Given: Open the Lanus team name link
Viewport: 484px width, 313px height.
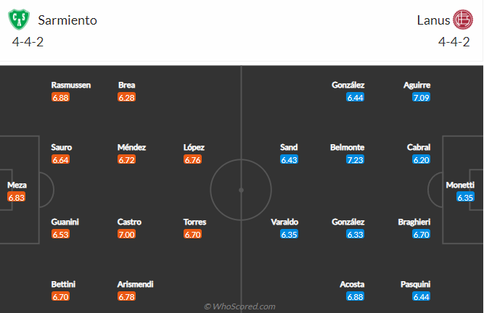Looking at the screenshot, I should [x=431, y=20].
